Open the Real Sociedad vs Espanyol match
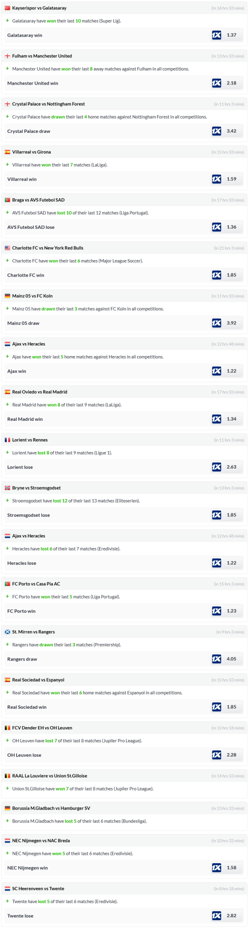 point(38,680)
